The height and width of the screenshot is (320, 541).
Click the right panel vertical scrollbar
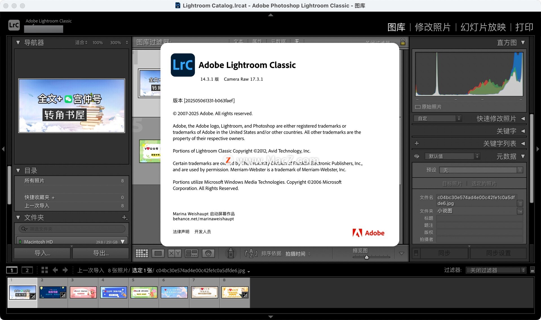tap(531, 158)
